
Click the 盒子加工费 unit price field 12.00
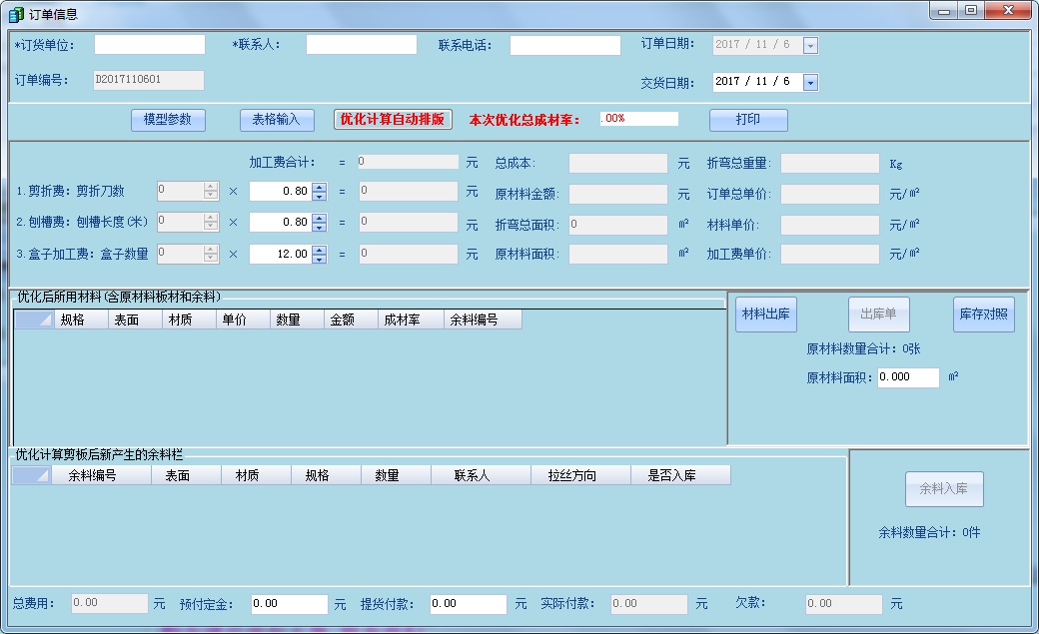281,254
